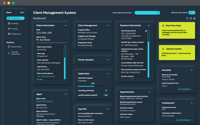The height and width of the screenshot is (125, 200).
Task: Click the Advance: $1000 hardship balance
Action: tap(168, 79)
